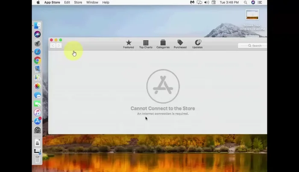This screenshot has width=299, height=172.
Task: Close the App Store window
Action: coord(51,40)
